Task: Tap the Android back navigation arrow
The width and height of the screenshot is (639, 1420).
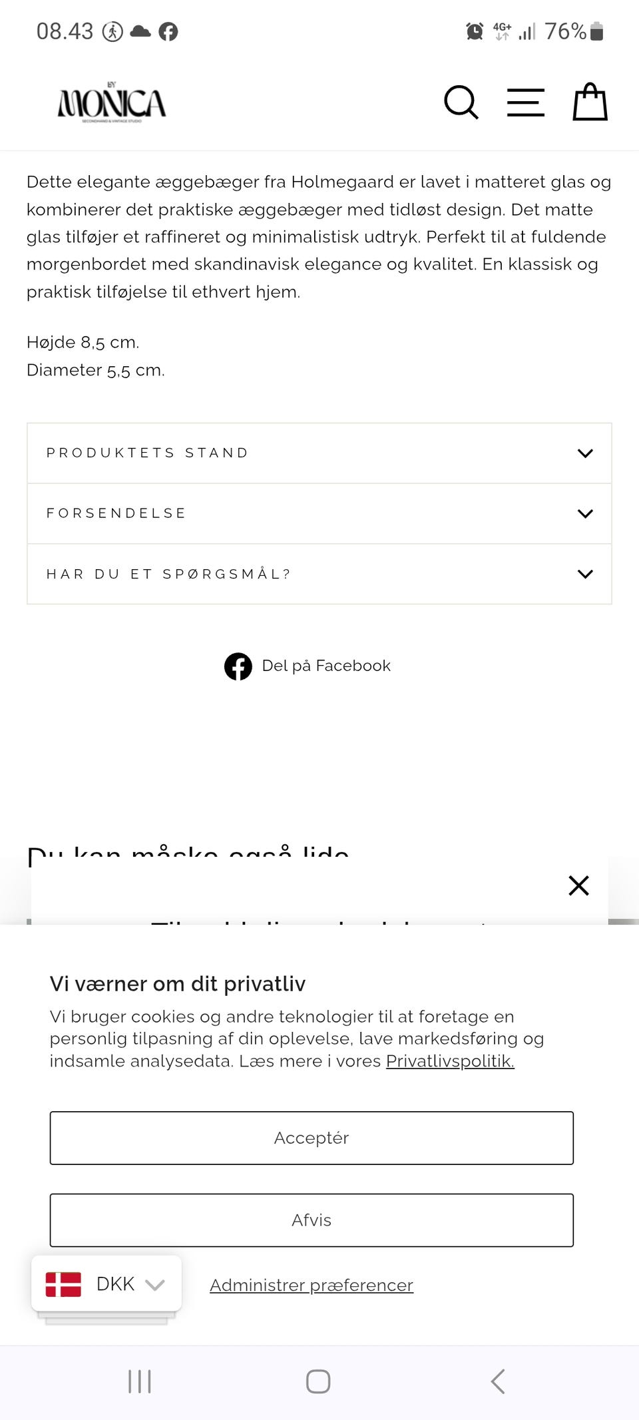Action: (x=498, y=1381)
